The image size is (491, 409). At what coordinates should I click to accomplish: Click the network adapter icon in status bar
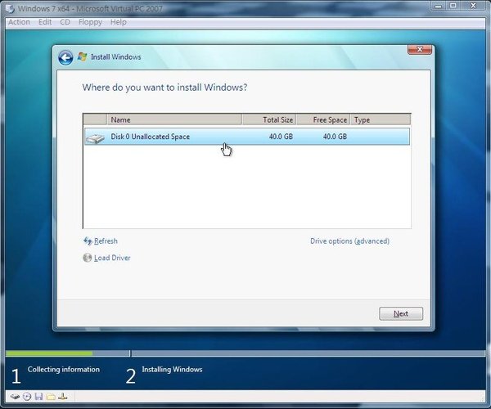click(x=63, y=397)
